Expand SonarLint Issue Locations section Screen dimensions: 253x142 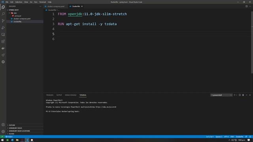click(x=25, y=131)
